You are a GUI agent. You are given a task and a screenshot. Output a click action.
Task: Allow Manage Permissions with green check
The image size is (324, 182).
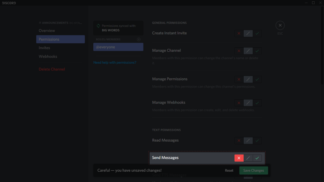(257, 79)
